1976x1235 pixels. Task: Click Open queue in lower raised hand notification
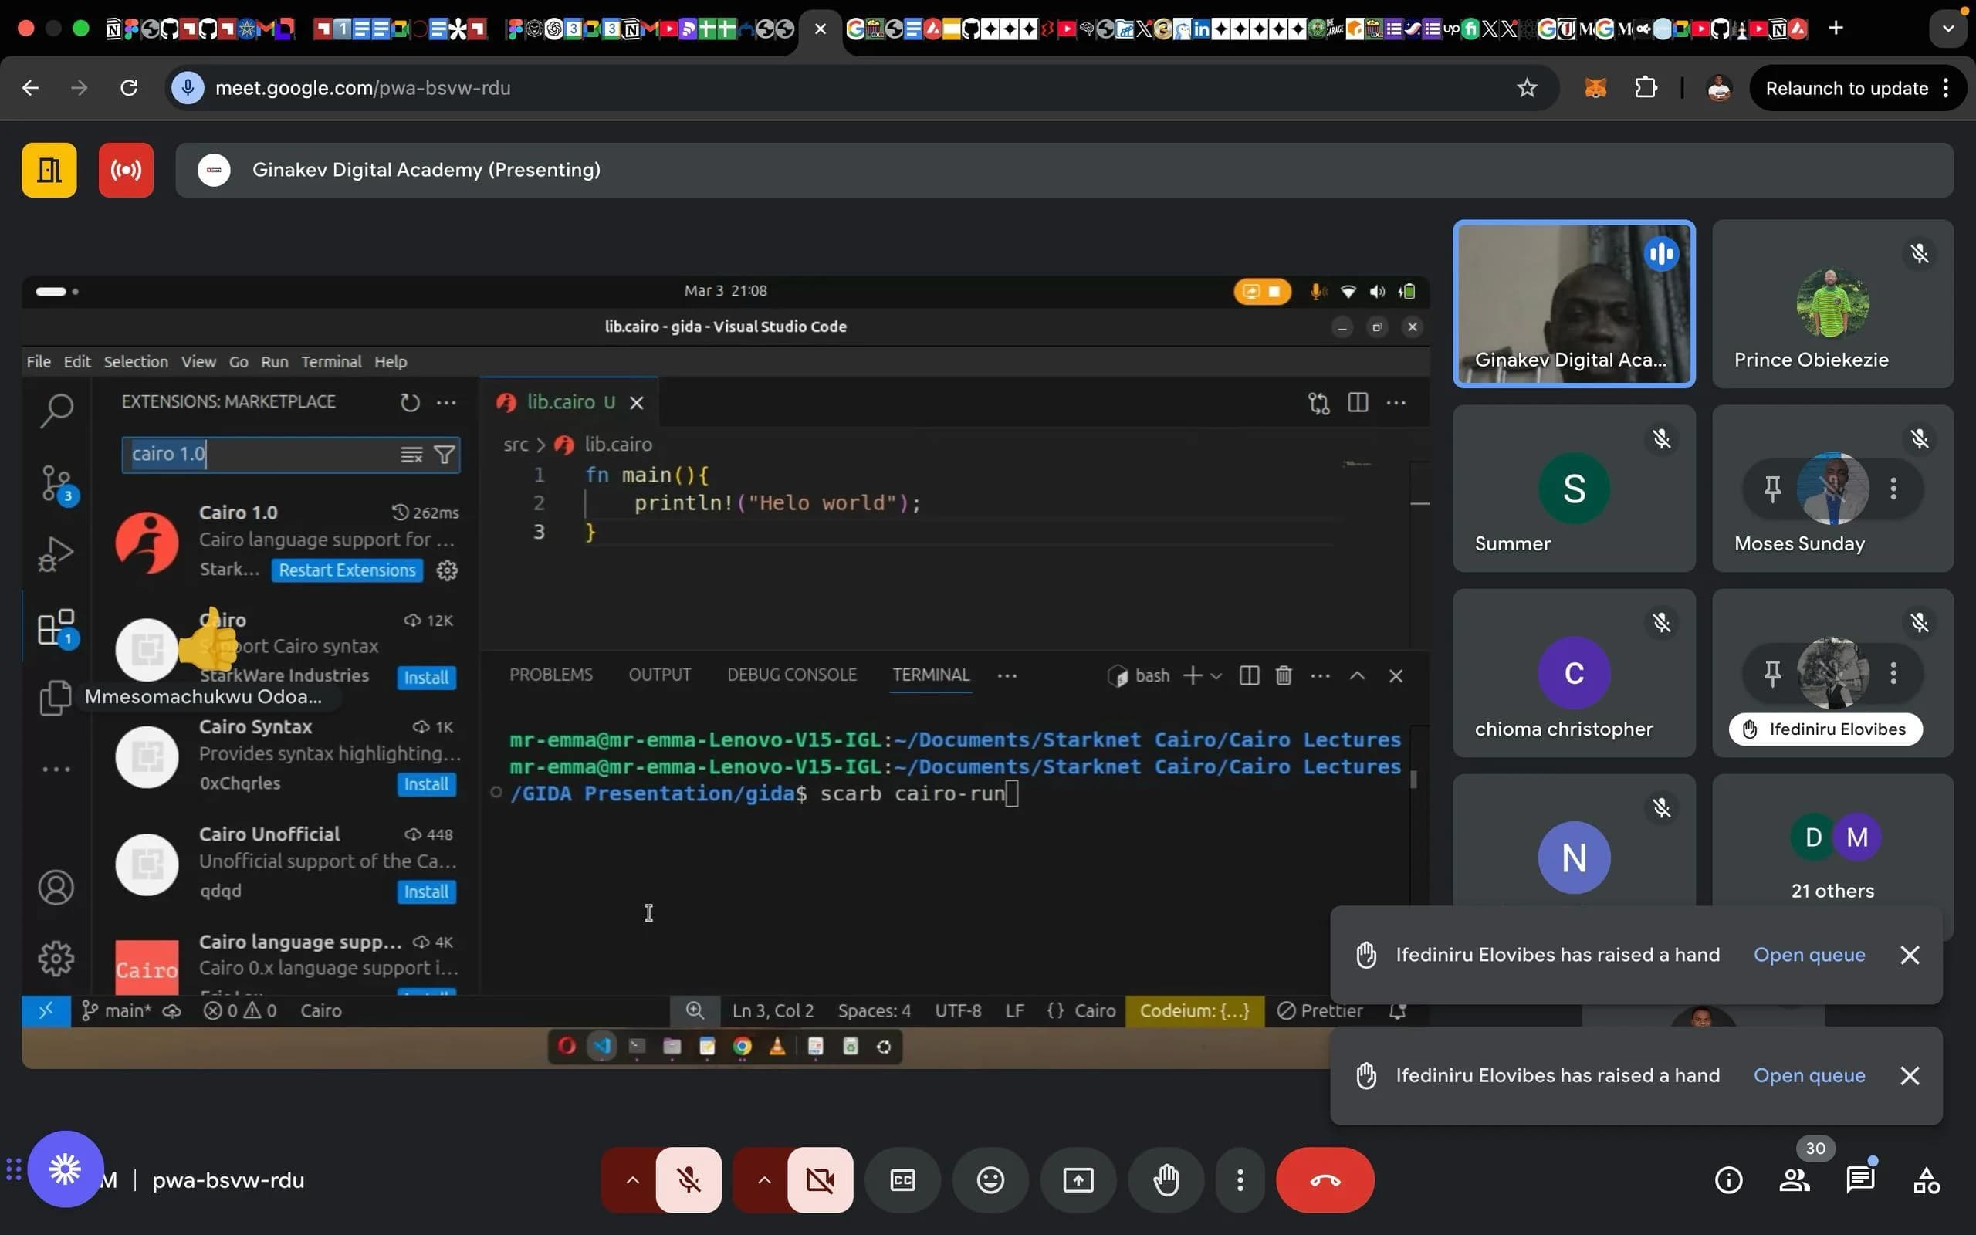1809,1075
